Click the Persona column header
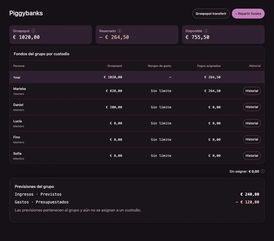 tap(19, 66)
